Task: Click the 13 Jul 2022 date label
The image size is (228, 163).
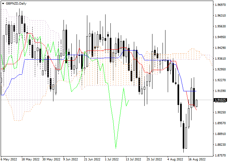Action: click(x=133, y=159)
